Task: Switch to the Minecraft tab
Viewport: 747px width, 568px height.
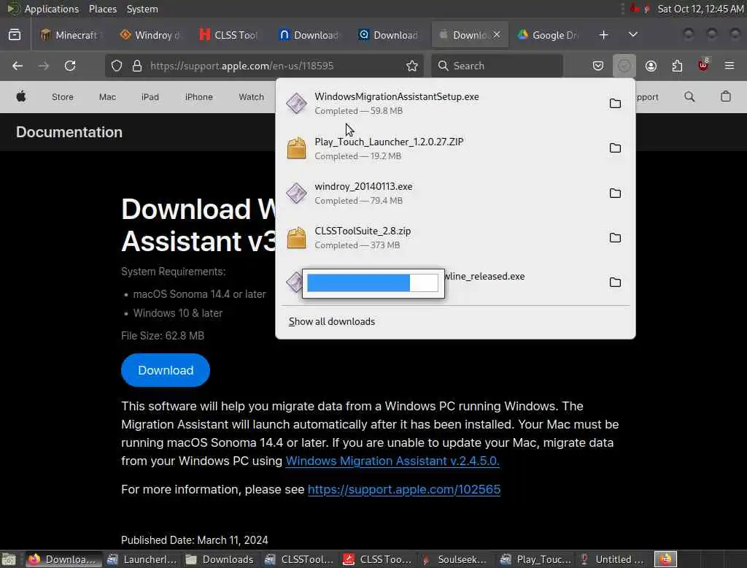Action: (x=70, y=35)
